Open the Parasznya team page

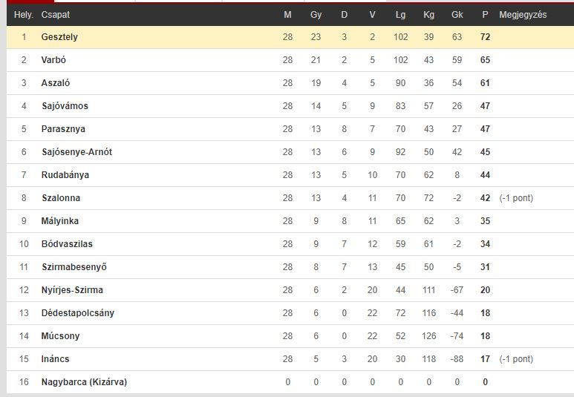[x=63, y=129]
